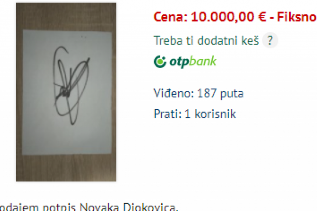317x211 pixels.
Task: Select the 10.000,00 price amount
Action: tap(223, 17)
